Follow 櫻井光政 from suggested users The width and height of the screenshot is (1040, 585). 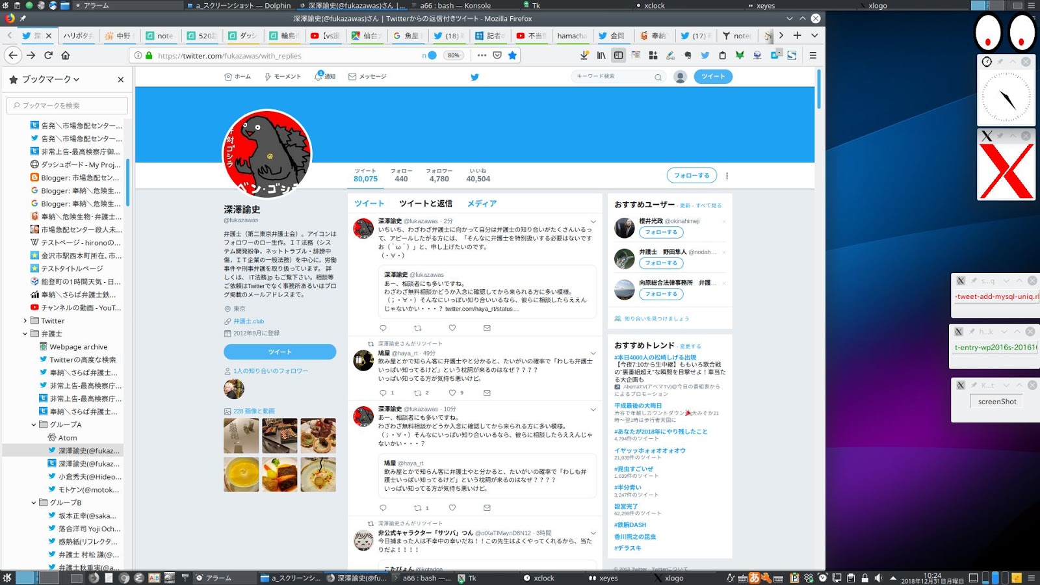pos(661,232)
